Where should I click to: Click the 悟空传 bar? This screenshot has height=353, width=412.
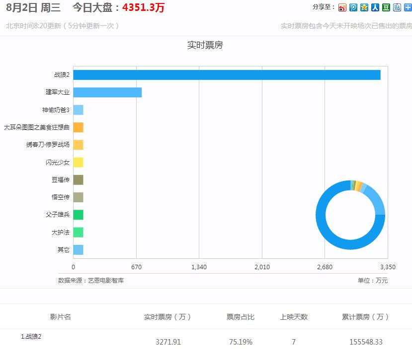coord(79,197)
